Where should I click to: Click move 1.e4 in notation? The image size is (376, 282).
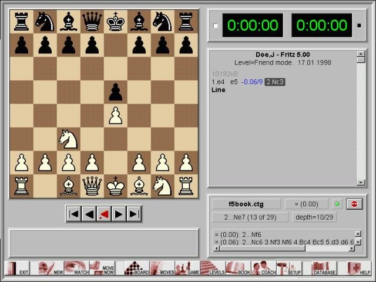tap(218, 82)
